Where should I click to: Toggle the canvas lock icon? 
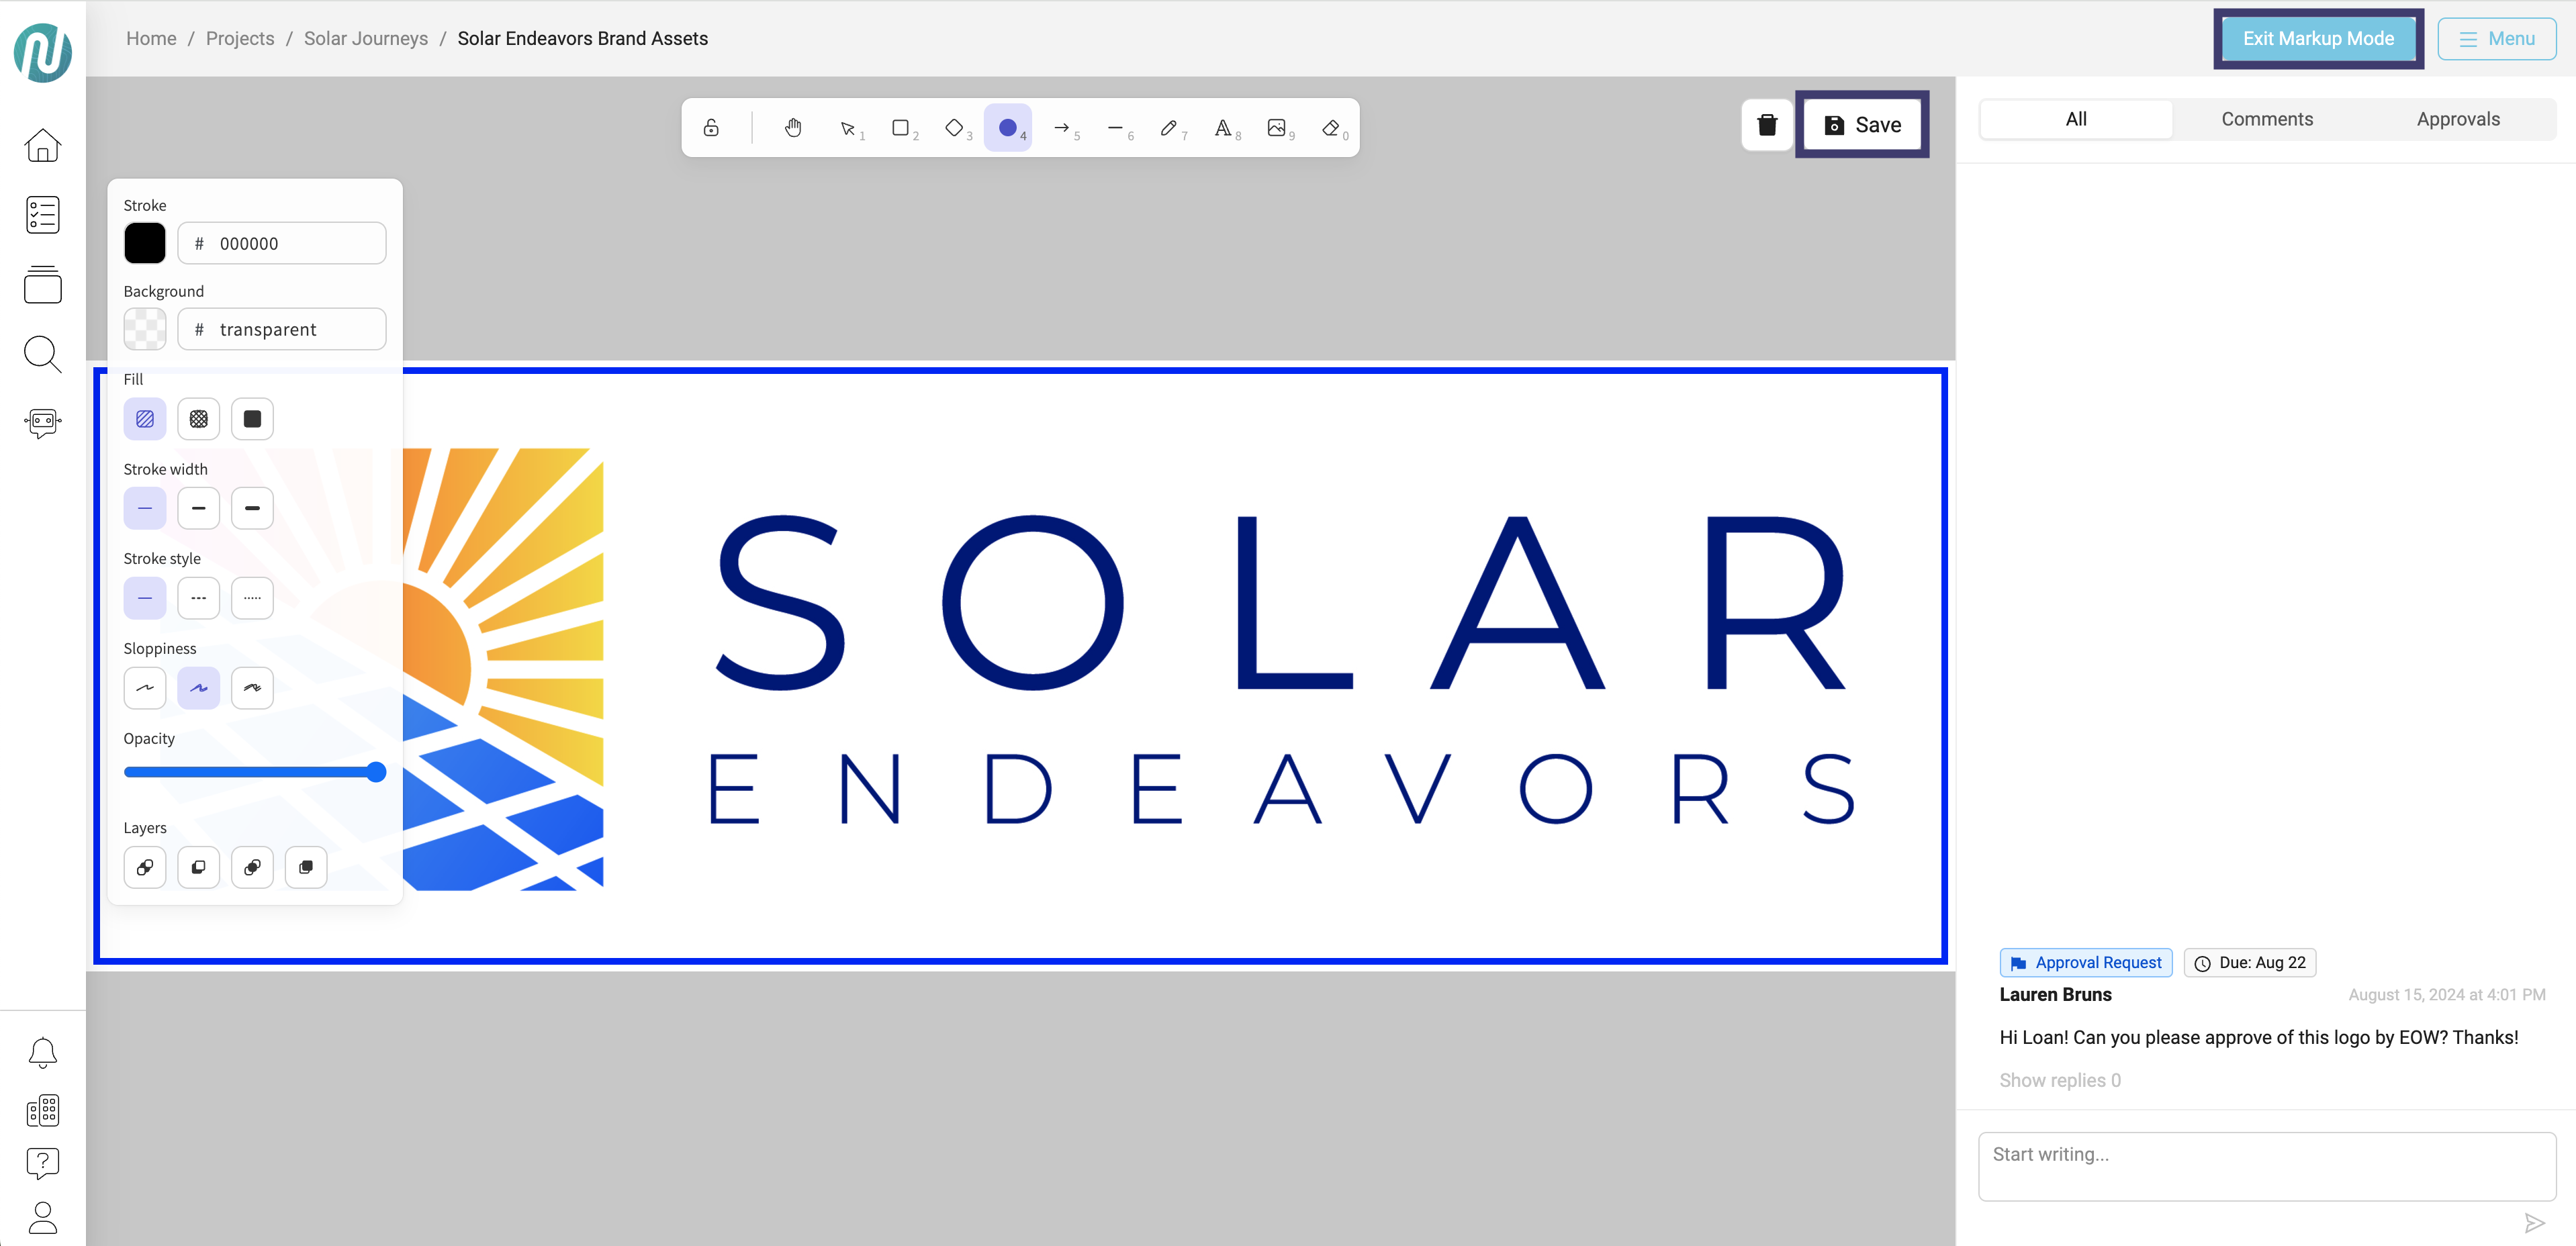tap(711, 127)
